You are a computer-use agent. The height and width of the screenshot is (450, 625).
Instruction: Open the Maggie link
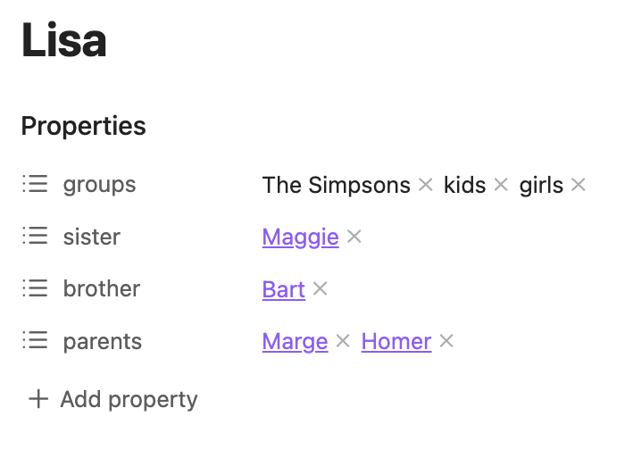click(x=300, y=237)
